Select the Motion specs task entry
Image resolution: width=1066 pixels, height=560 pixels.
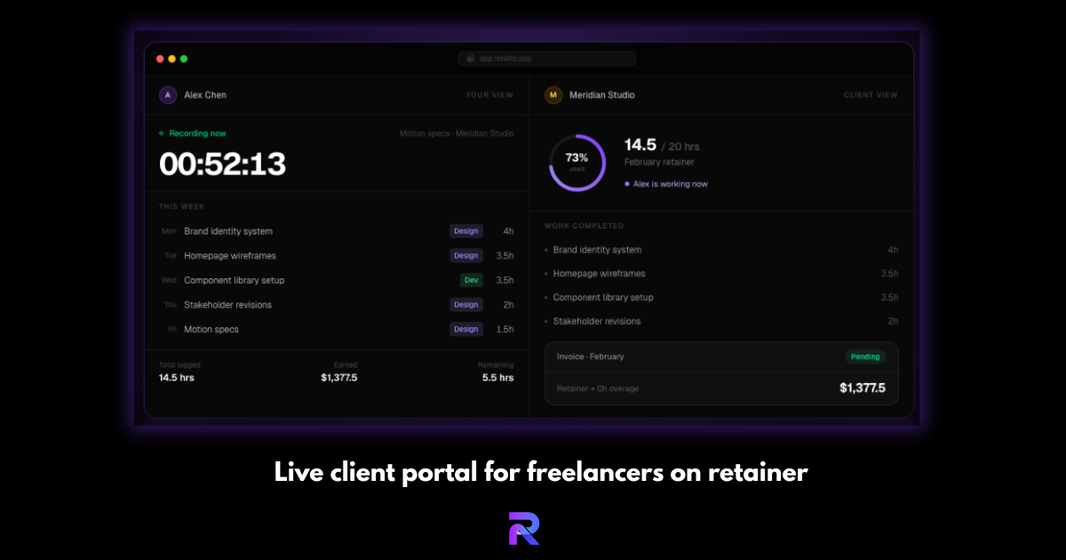coord(211,329)
